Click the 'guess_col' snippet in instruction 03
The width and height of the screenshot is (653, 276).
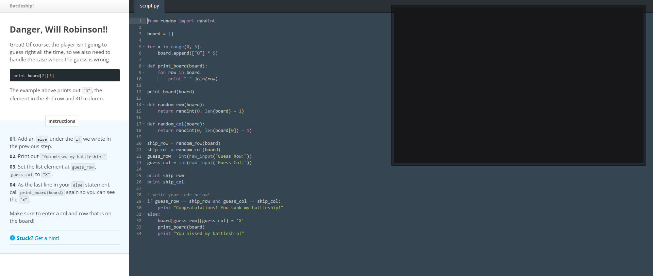point(22,175)
